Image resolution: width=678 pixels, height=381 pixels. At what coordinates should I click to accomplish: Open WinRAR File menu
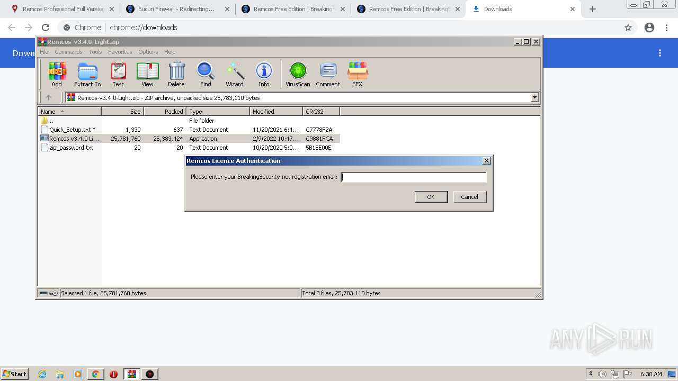(x=44, y=52)
